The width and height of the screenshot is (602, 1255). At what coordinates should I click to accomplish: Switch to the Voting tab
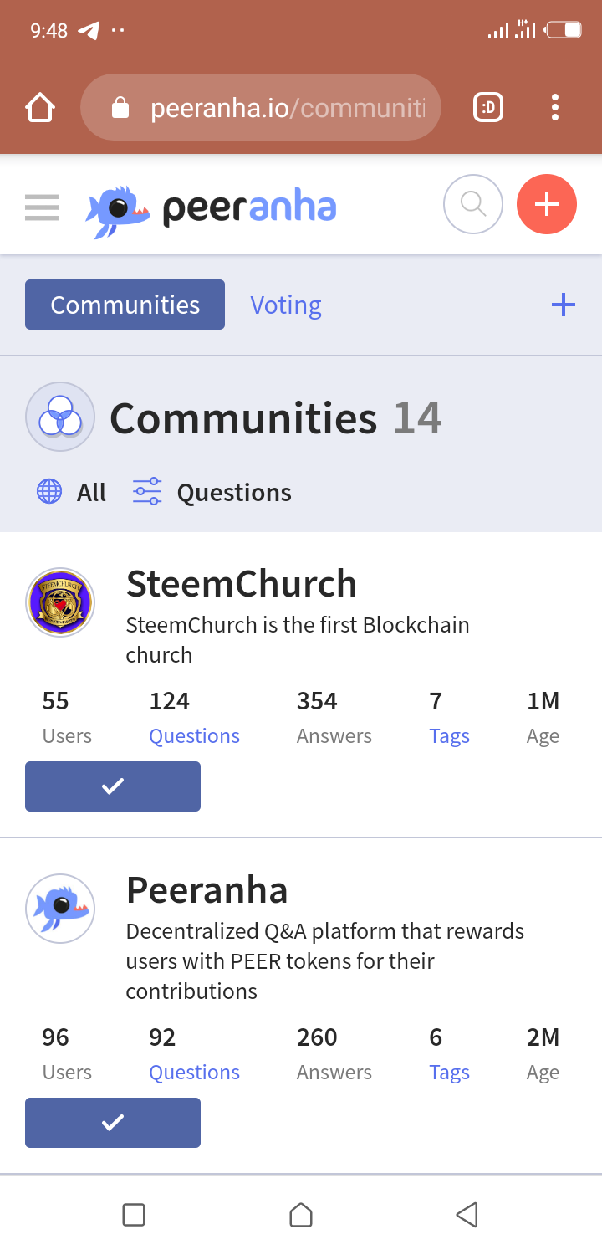coord(286,305)
